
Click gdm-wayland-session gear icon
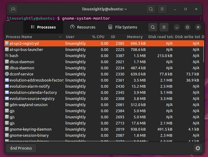pyautogui.click(x=7, y=104)
